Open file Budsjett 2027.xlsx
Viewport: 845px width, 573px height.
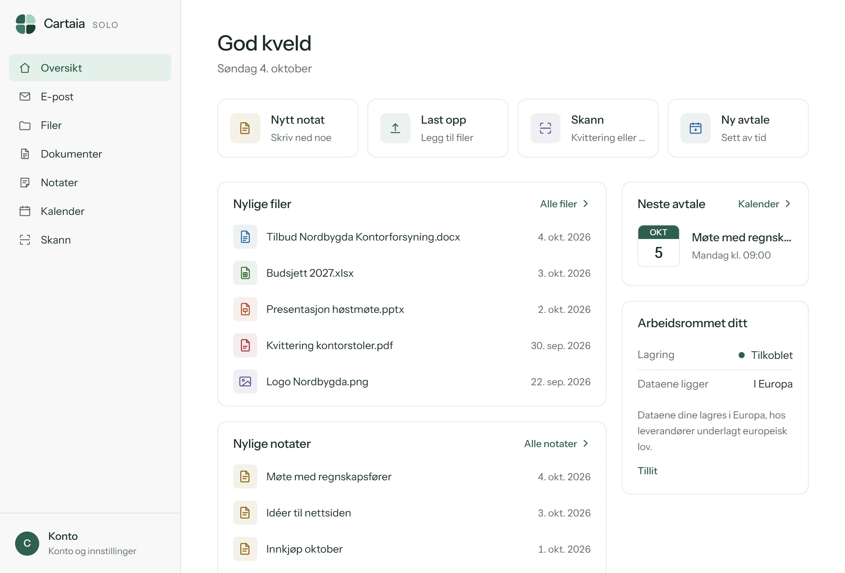(412, 273)
